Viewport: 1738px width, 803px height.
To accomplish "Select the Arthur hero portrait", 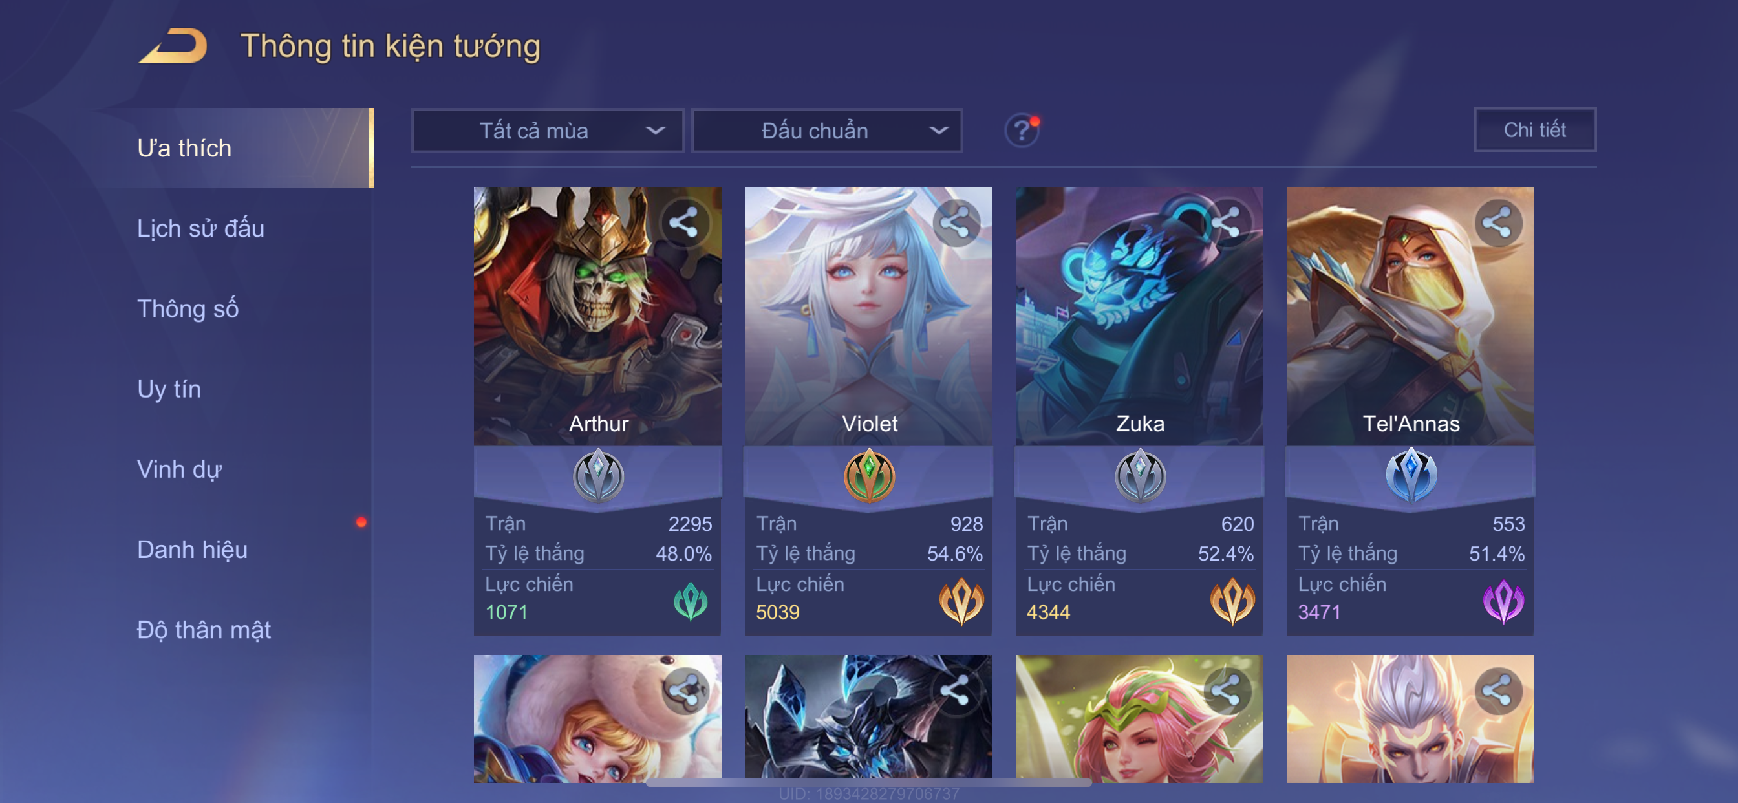I will coord(597,316).
